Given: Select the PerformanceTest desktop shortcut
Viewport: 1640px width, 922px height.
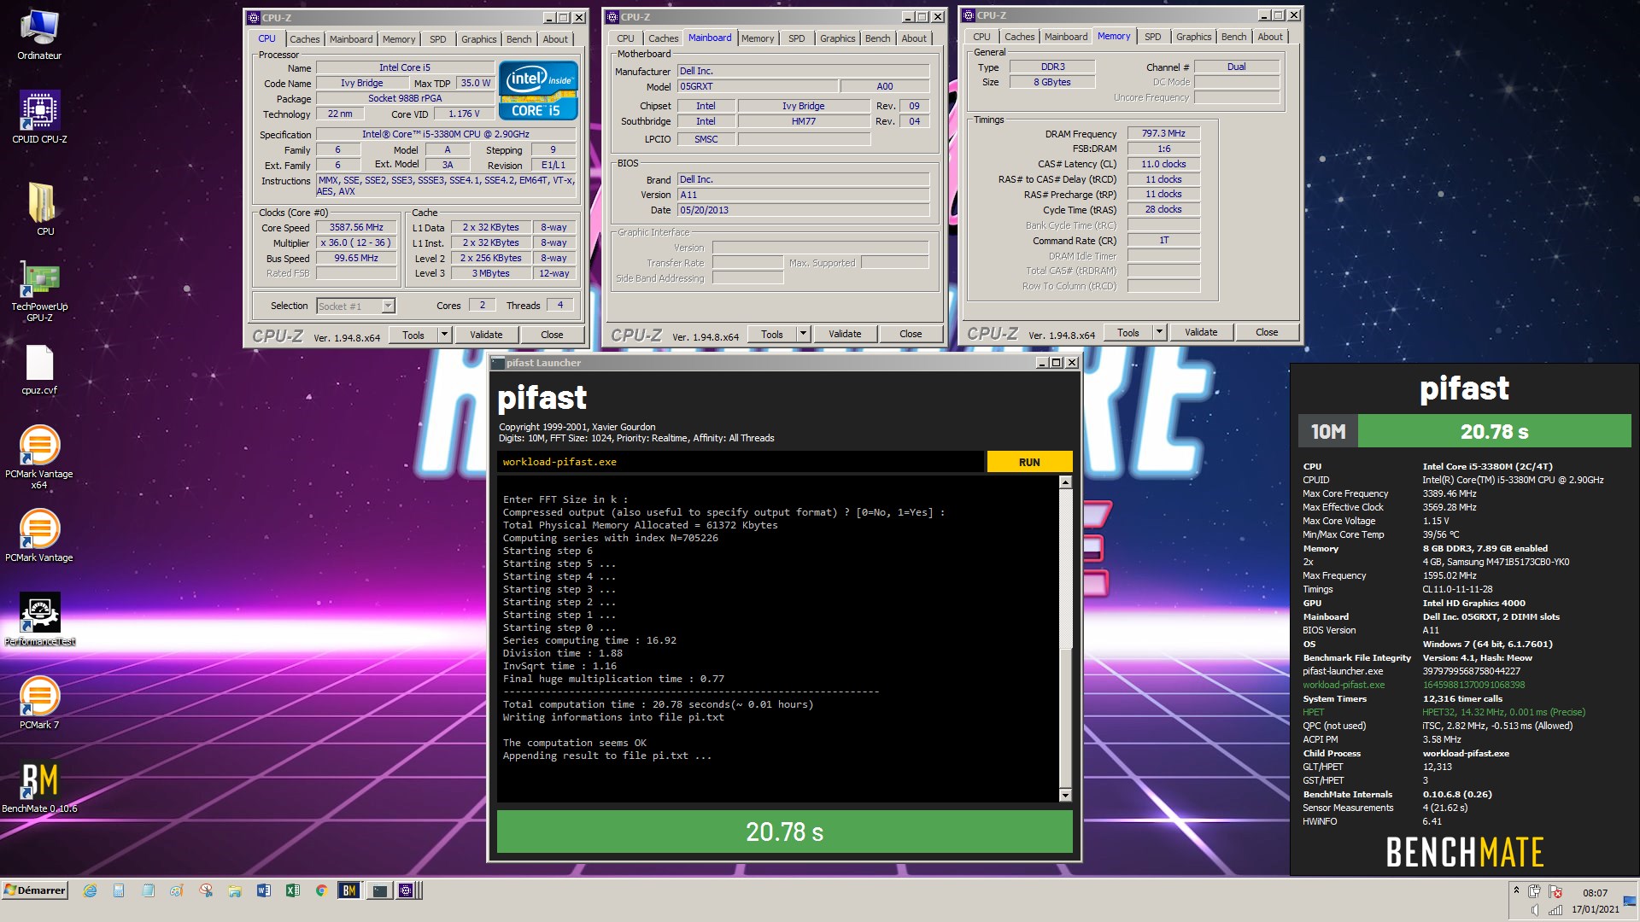Looking at the screenshot, I should pos(39,620).
